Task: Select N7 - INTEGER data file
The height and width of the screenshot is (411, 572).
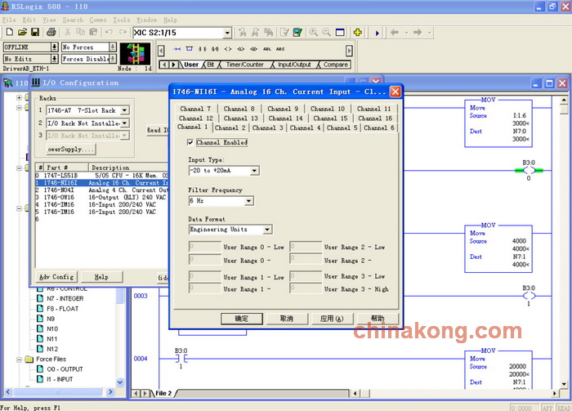Action: coord(65,299)
